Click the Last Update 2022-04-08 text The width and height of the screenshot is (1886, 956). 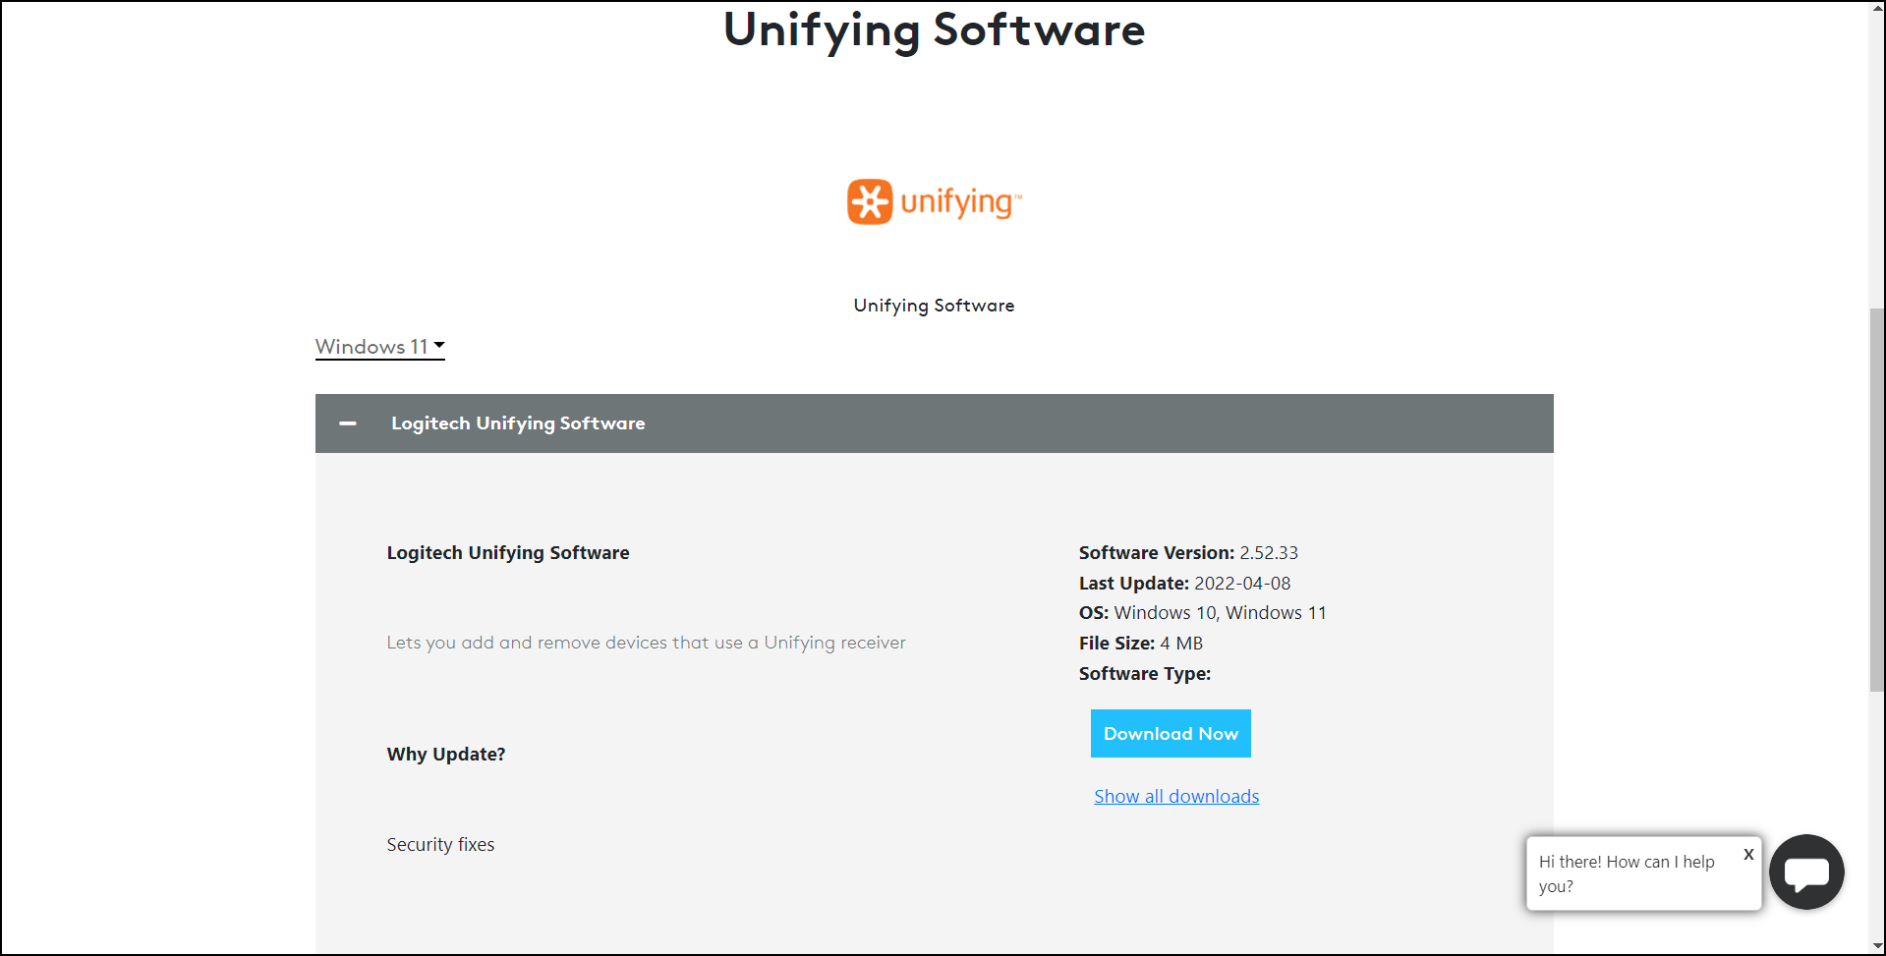click(x=1184, y=584)
